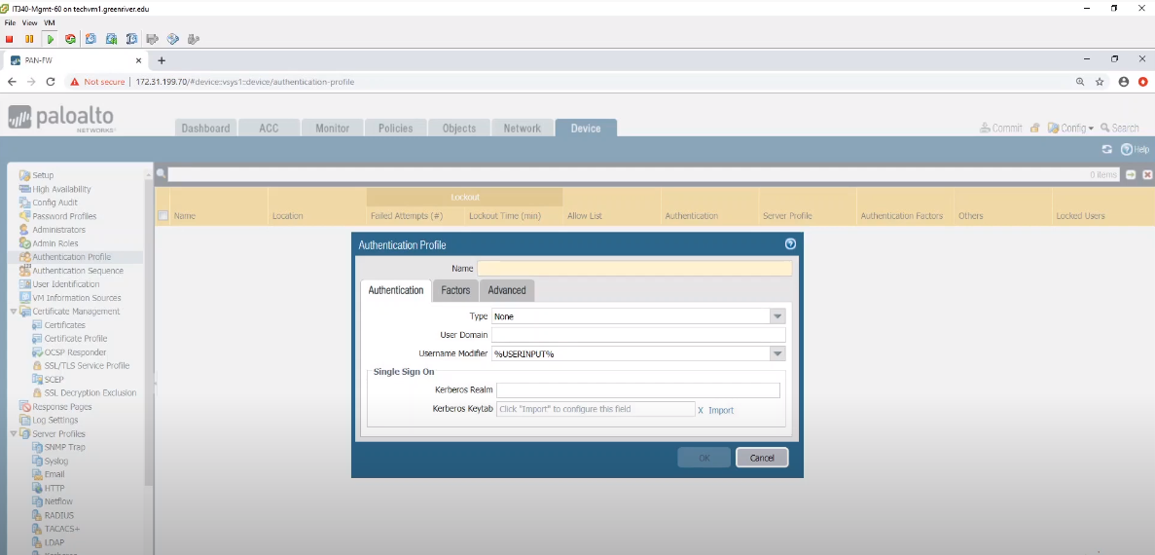Click the magnifier icon beside the filter bar

(x=161, y=174)
